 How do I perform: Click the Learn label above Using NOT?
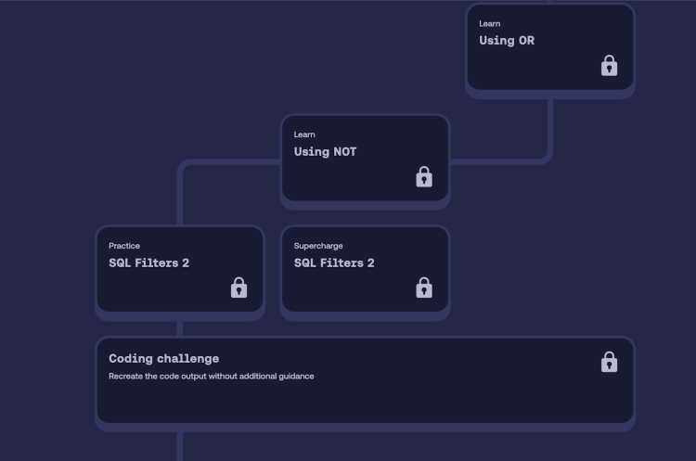(304, 134)
